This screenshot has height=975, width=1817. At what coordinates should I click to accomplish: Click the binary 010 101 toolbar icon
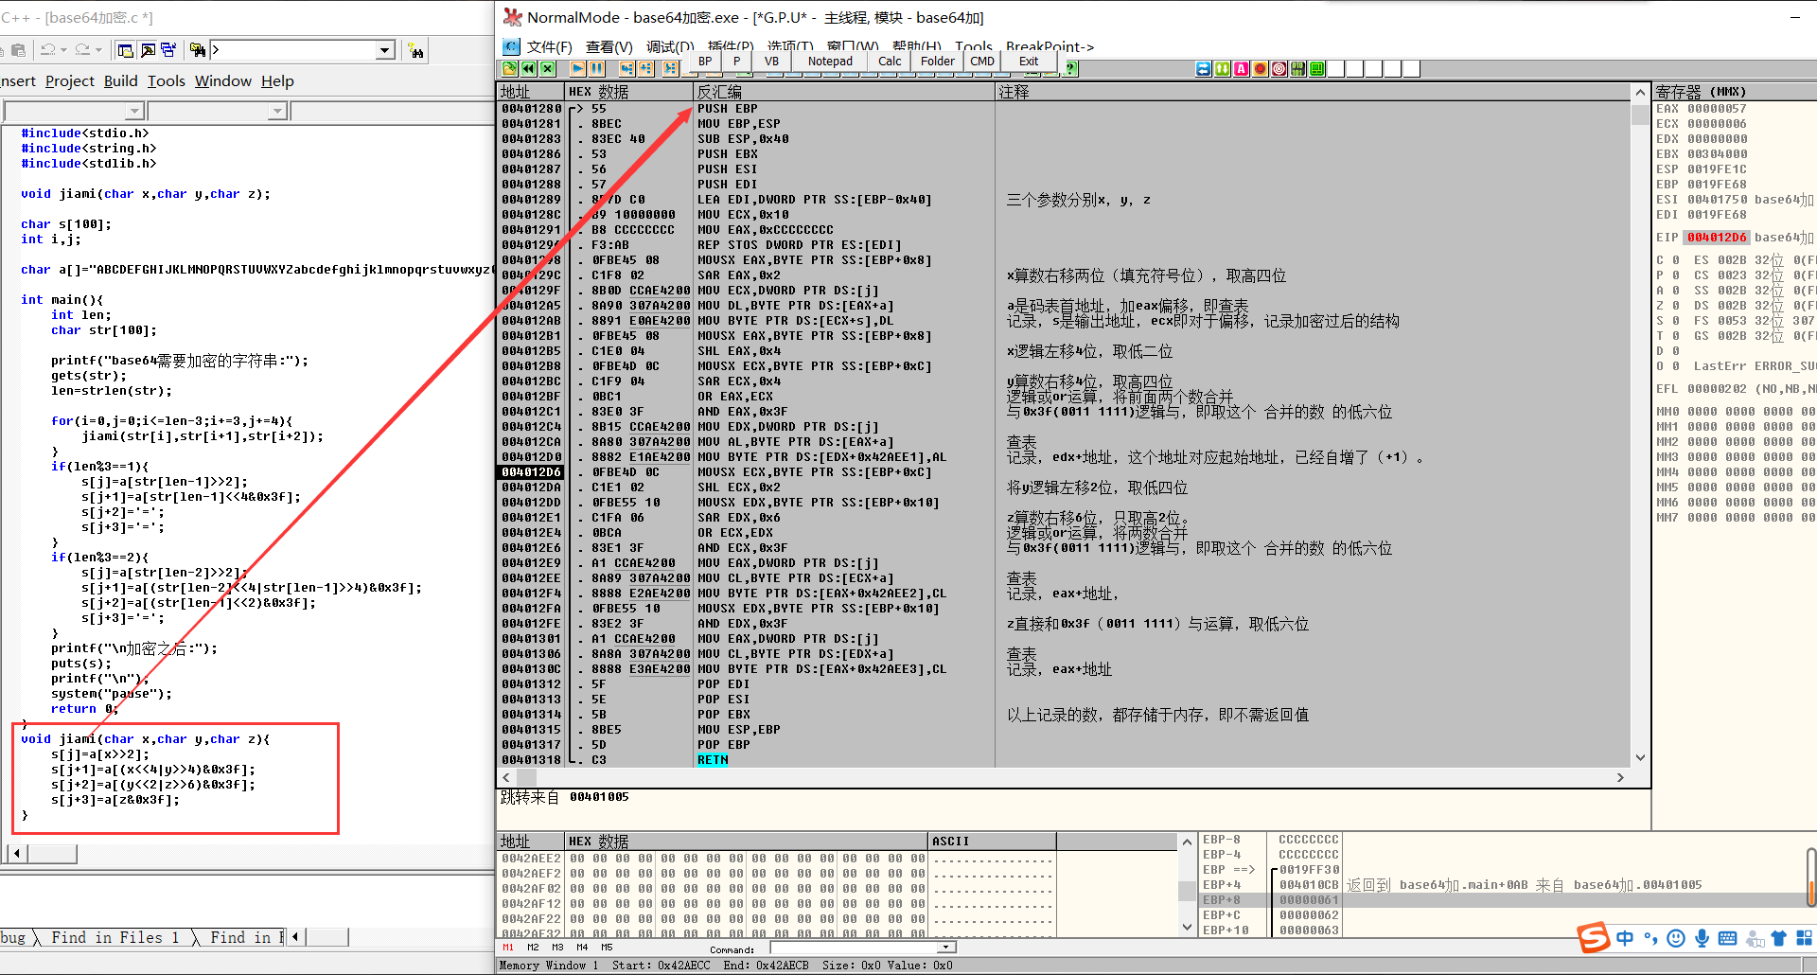point(1297,68)
